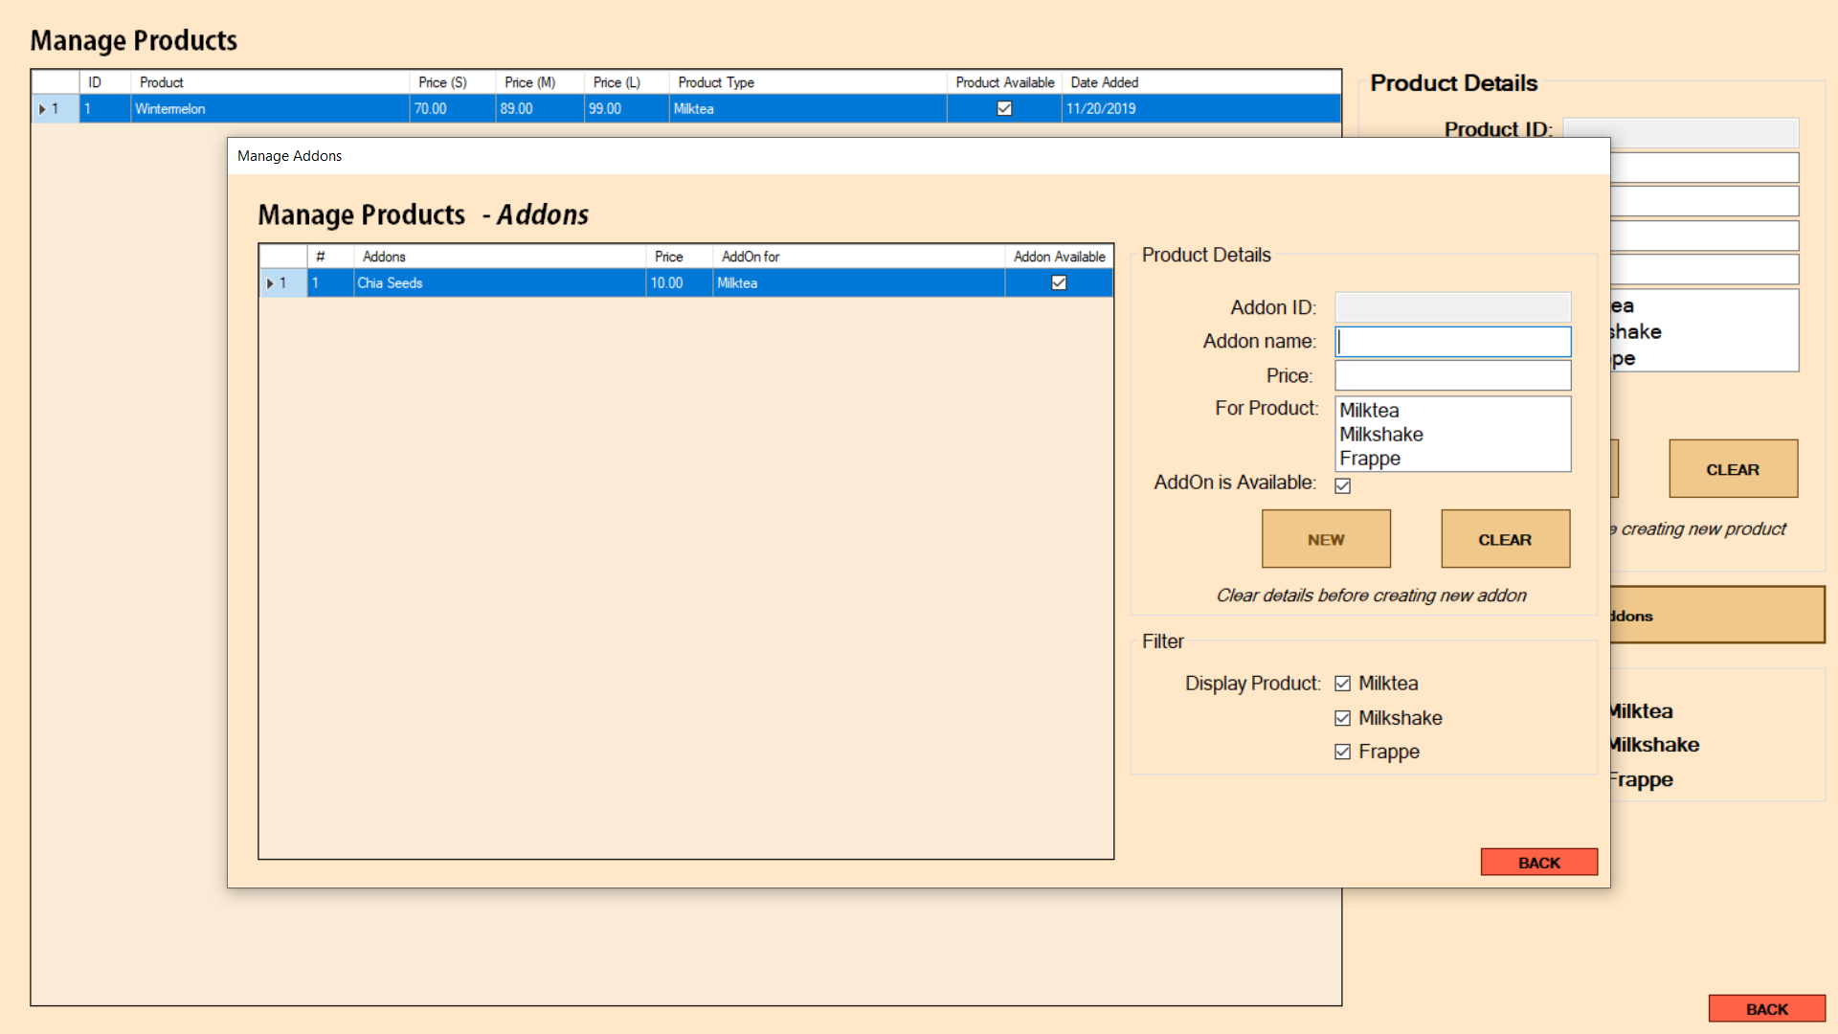Uncheck the AddOn is Available checkbox
This screenshot has width=1838, height=1034.
coord(1343,485)
